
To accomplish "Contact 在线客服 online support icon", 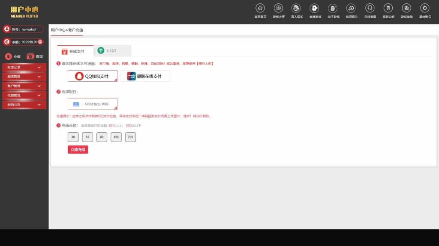I will (x=370, y=8).
